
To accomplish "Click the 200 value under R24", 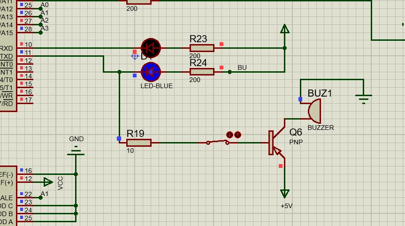I will click(195, 80).
